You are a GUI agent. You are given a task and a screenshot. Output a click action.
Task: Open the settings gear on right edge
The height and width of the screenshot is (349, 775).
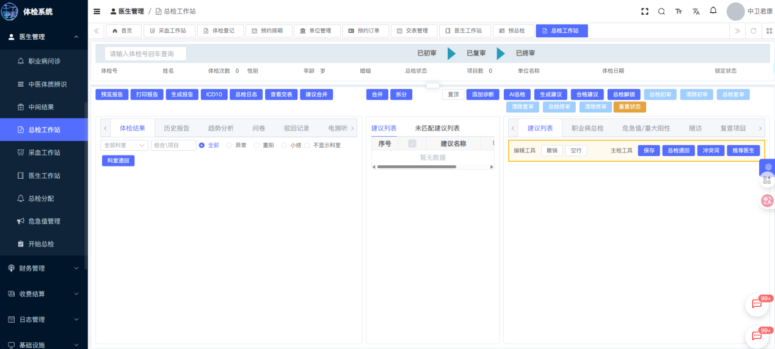point(768,167)
